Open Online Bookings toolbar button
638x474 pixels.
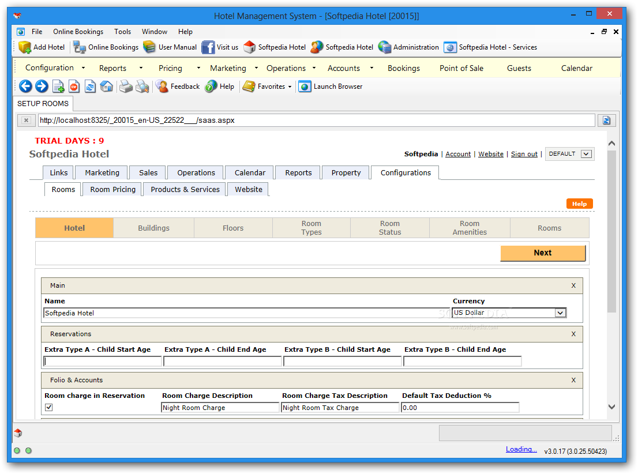tap(106, 47)
